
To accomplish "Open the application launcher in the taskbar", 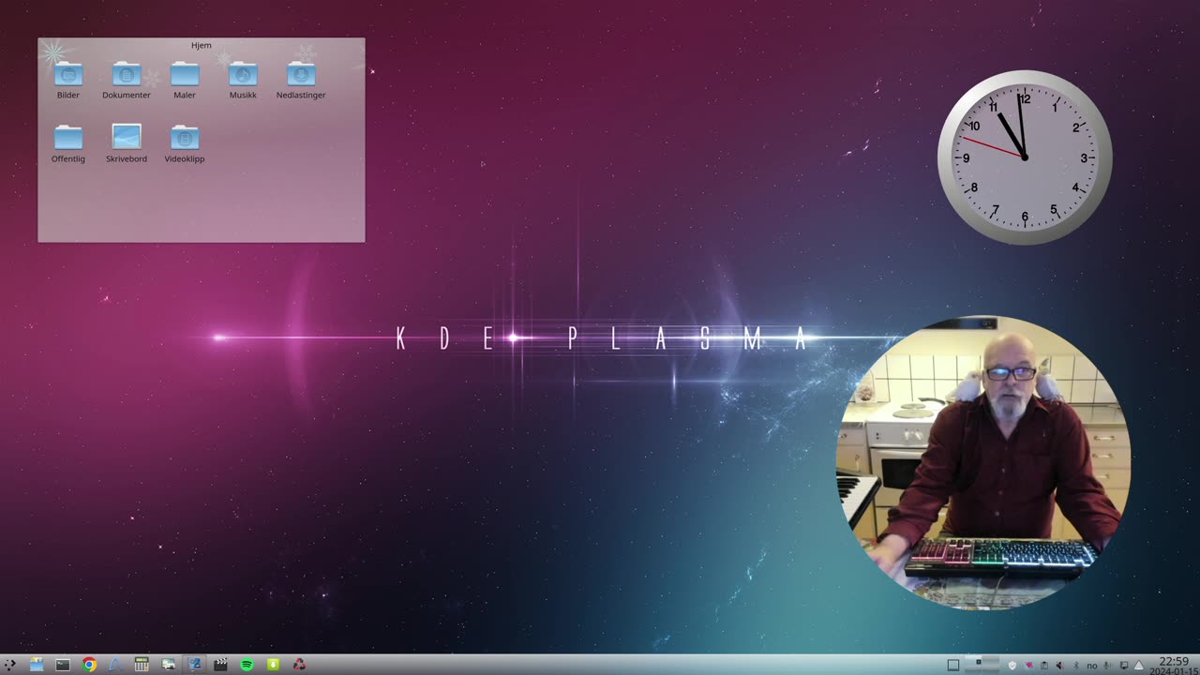I will (x=10, y=665).
